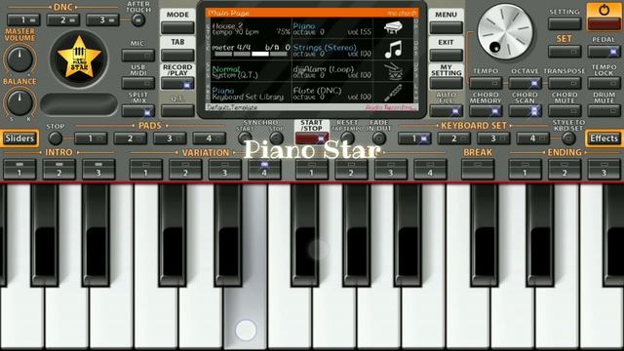Toggle the Octave button
The height and width of the screenshot is (351, 624).
tap(525, 83)
